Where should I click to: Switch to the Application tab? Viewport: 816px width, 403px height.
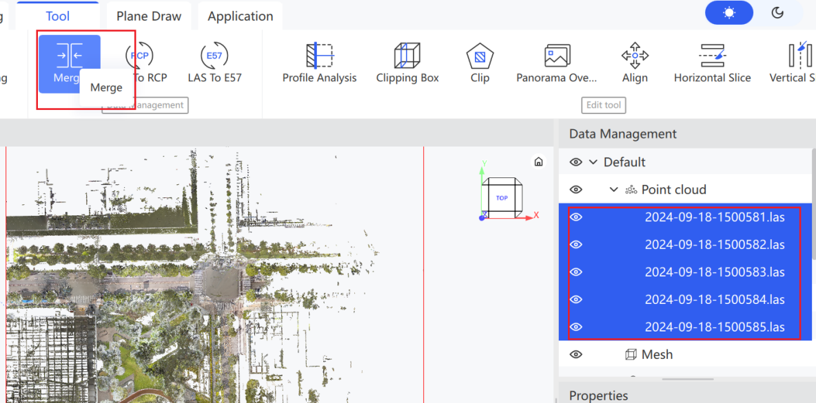click(241, 16)
